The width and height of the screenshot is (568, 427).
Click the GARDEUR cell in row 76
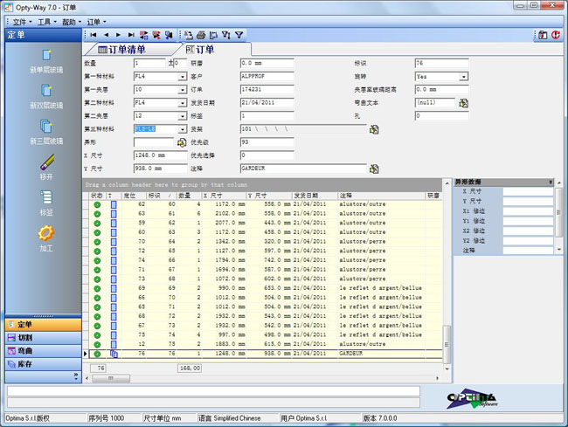pos(381,354)
